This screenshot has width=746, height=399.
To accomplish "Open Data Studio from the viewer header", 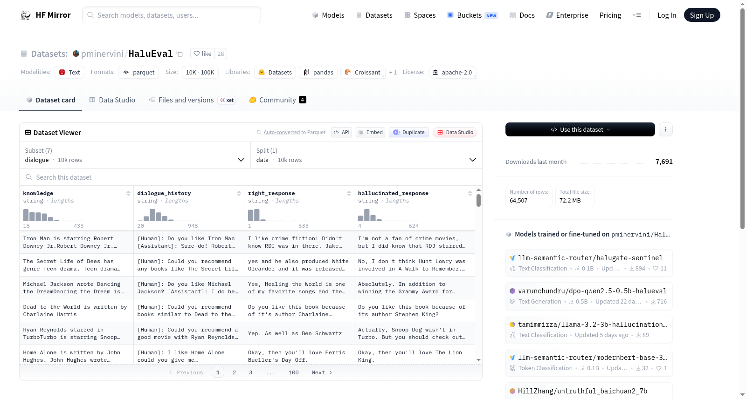I will coord(455,132).
